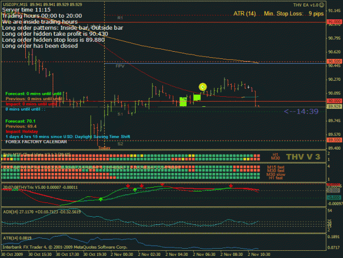Screen dimensions: 343x258
Task: Select We are inside trading hours text
Action: [40, 21]
